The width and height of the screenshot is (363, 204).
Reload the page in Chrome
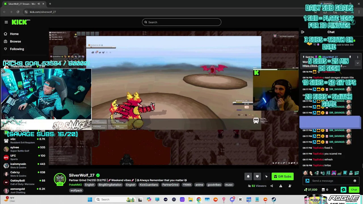pyautogui.click(x=18, y=12)
